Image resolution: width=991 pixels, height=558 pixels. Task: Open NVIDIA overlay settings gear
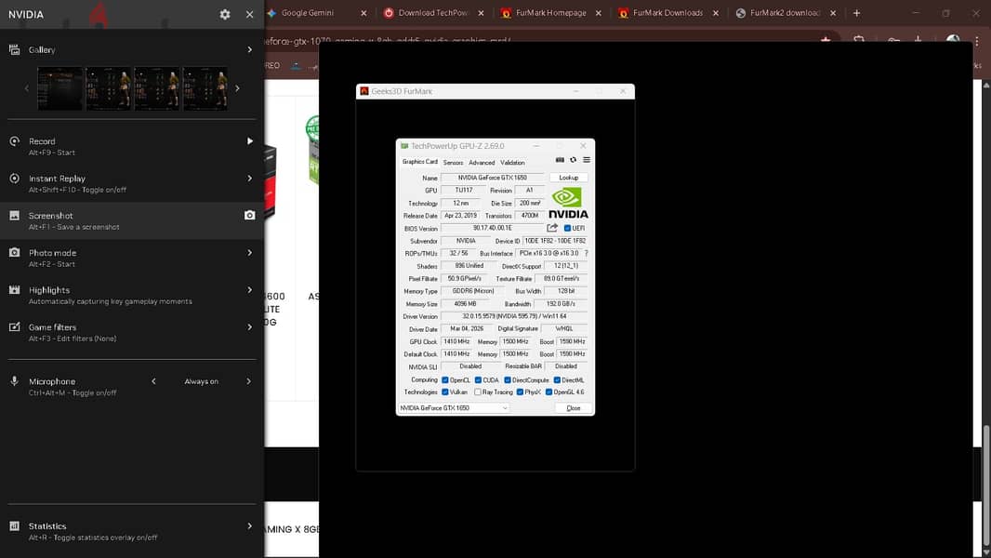pos(225,14)
